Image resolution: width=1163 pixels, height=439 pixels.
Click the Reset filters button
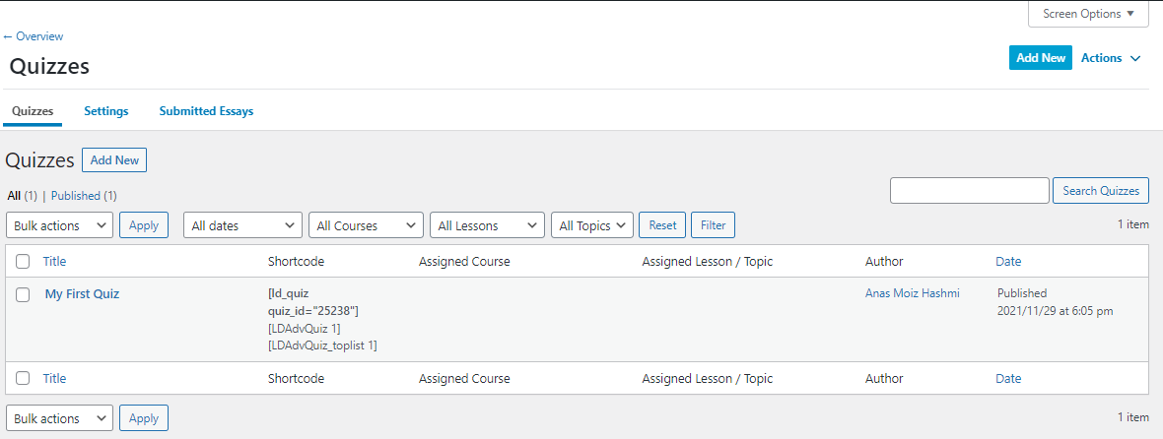[x=662, y=225]
